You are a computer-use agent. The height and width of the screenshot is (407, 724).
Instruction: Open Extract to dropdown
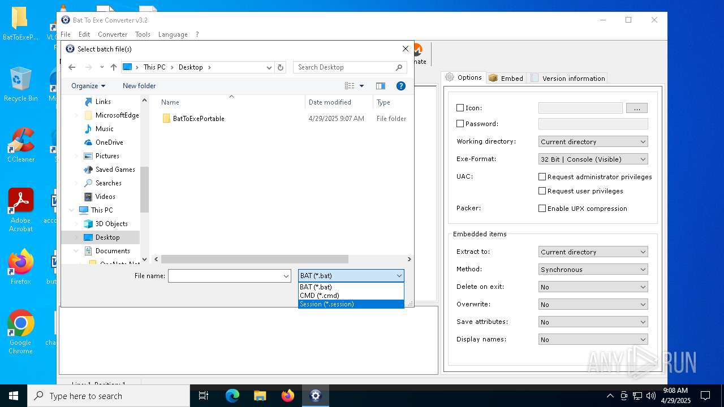(593, 252)
